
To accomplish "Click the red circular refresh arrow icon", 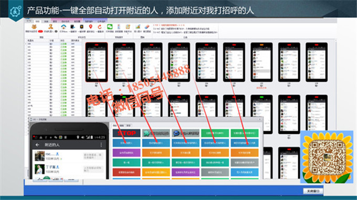I will click(100, 27).
